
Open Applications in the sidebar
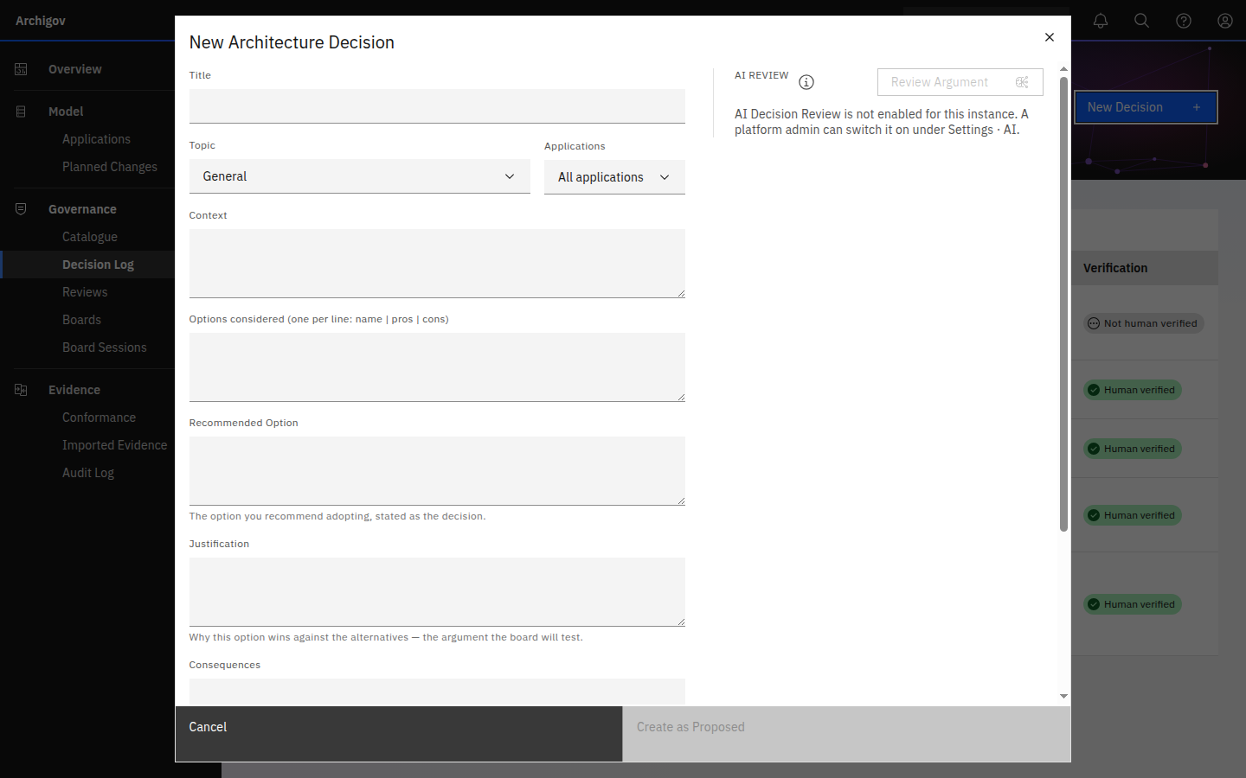click(96, 139)
